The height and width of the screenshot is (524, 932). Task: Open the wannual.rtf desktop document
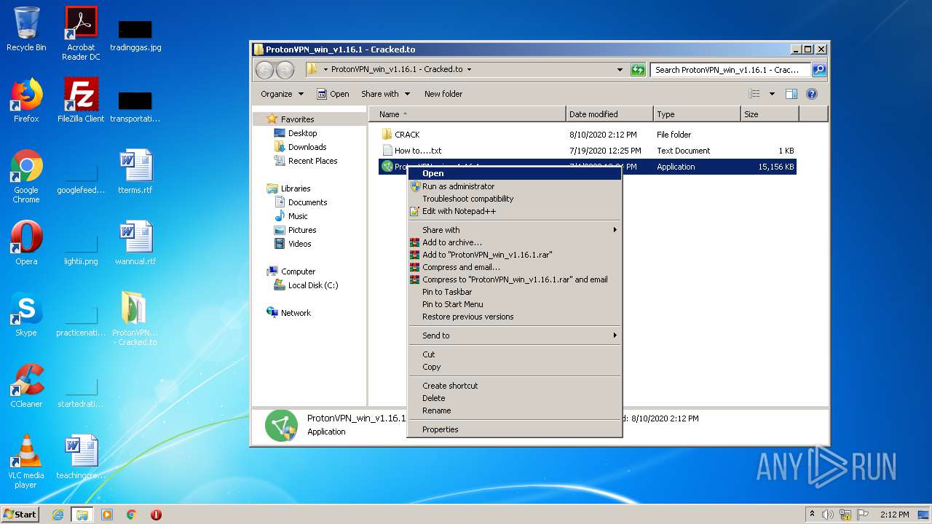click(135, 243)
